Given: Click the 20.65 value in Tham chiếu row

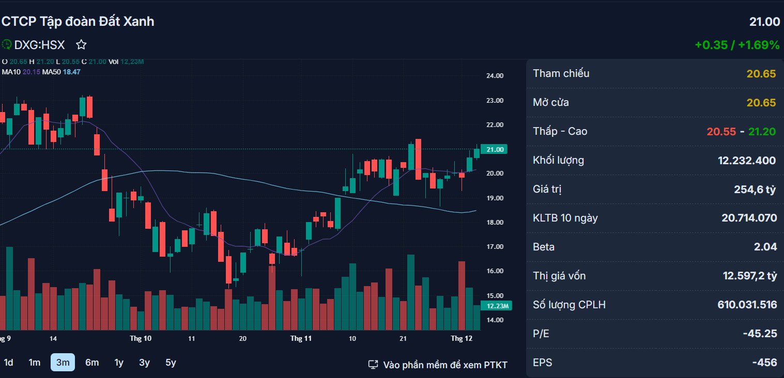Looking at the screenshot, I should click(761, 74).
